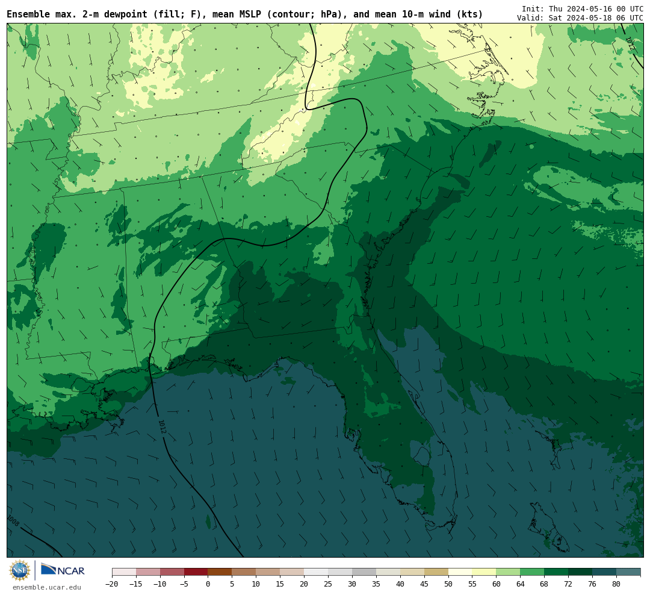
Task: Click the Valid time text
Action: click(x=580, y=18)
